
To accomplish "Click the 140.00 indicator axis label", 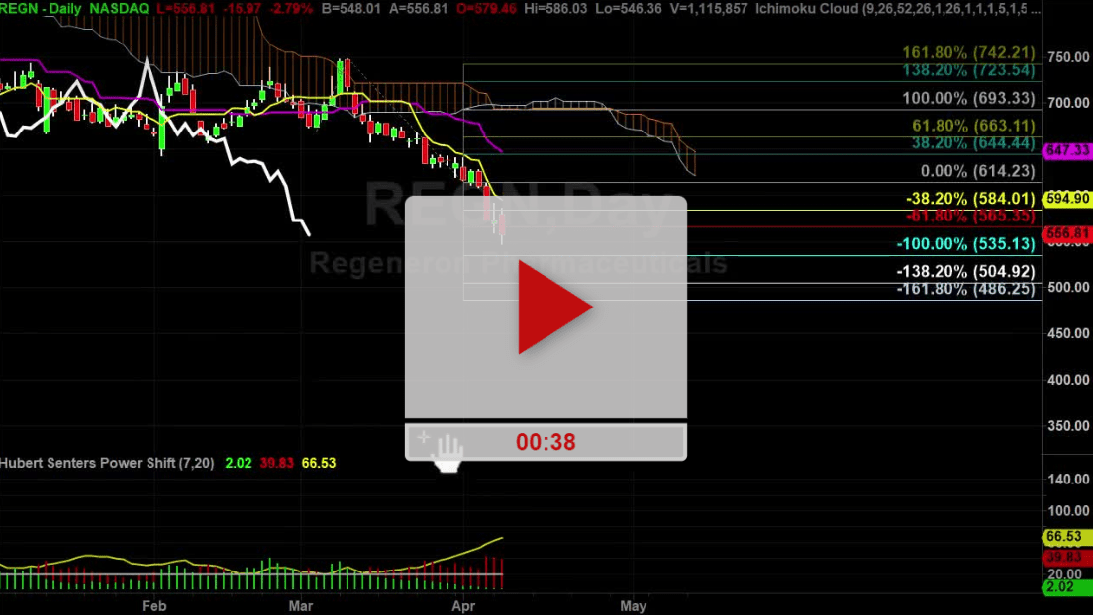I will [1068, 480].
